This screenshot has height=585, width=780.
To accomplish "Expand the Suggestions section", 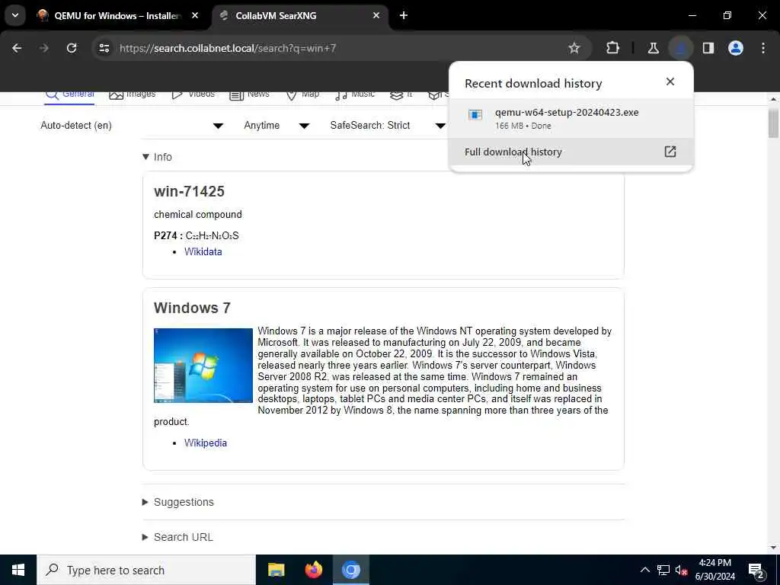I will pos(178,502).
